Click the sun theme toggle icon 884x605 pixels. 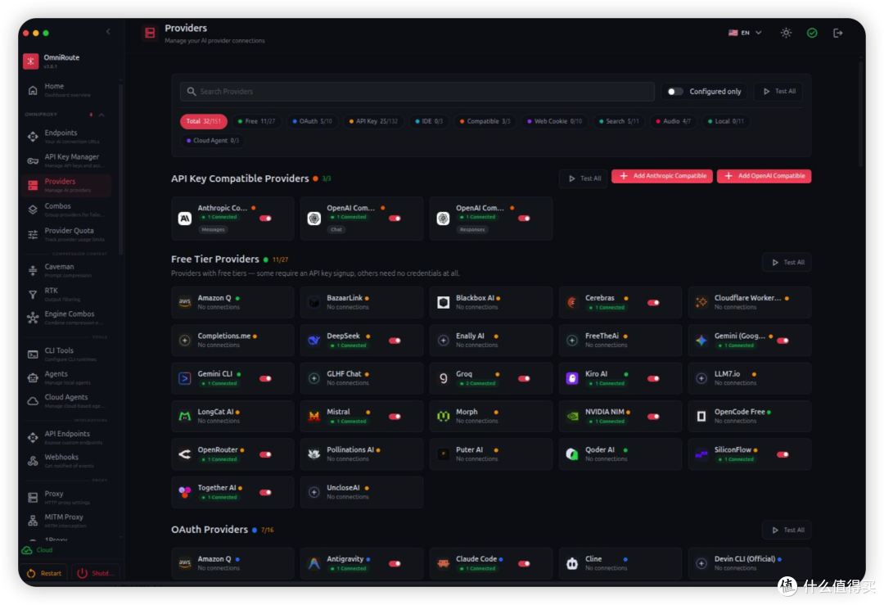786,33
